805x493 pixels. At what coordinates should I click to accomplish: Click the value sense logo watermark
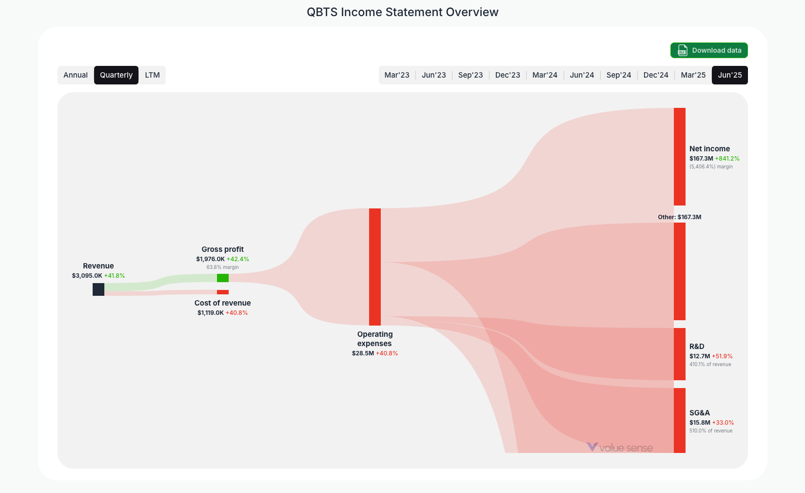coord(620,447)
